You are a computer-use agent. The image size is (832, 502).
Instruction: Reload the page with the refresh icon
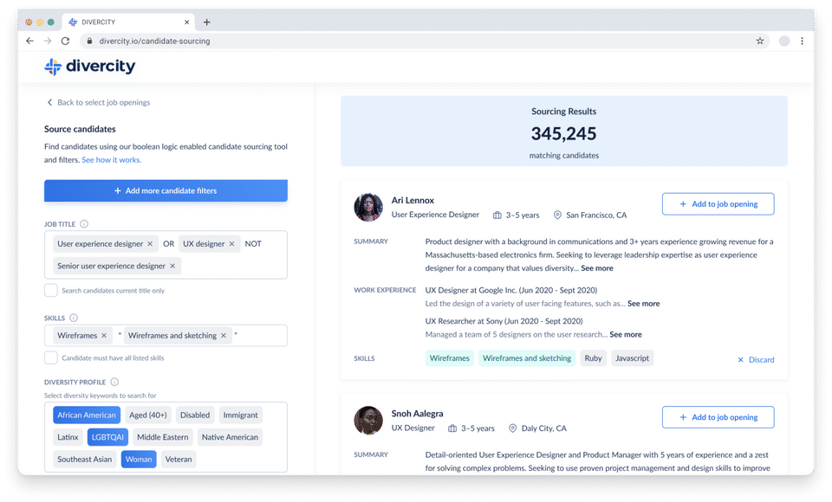[65, 41]
